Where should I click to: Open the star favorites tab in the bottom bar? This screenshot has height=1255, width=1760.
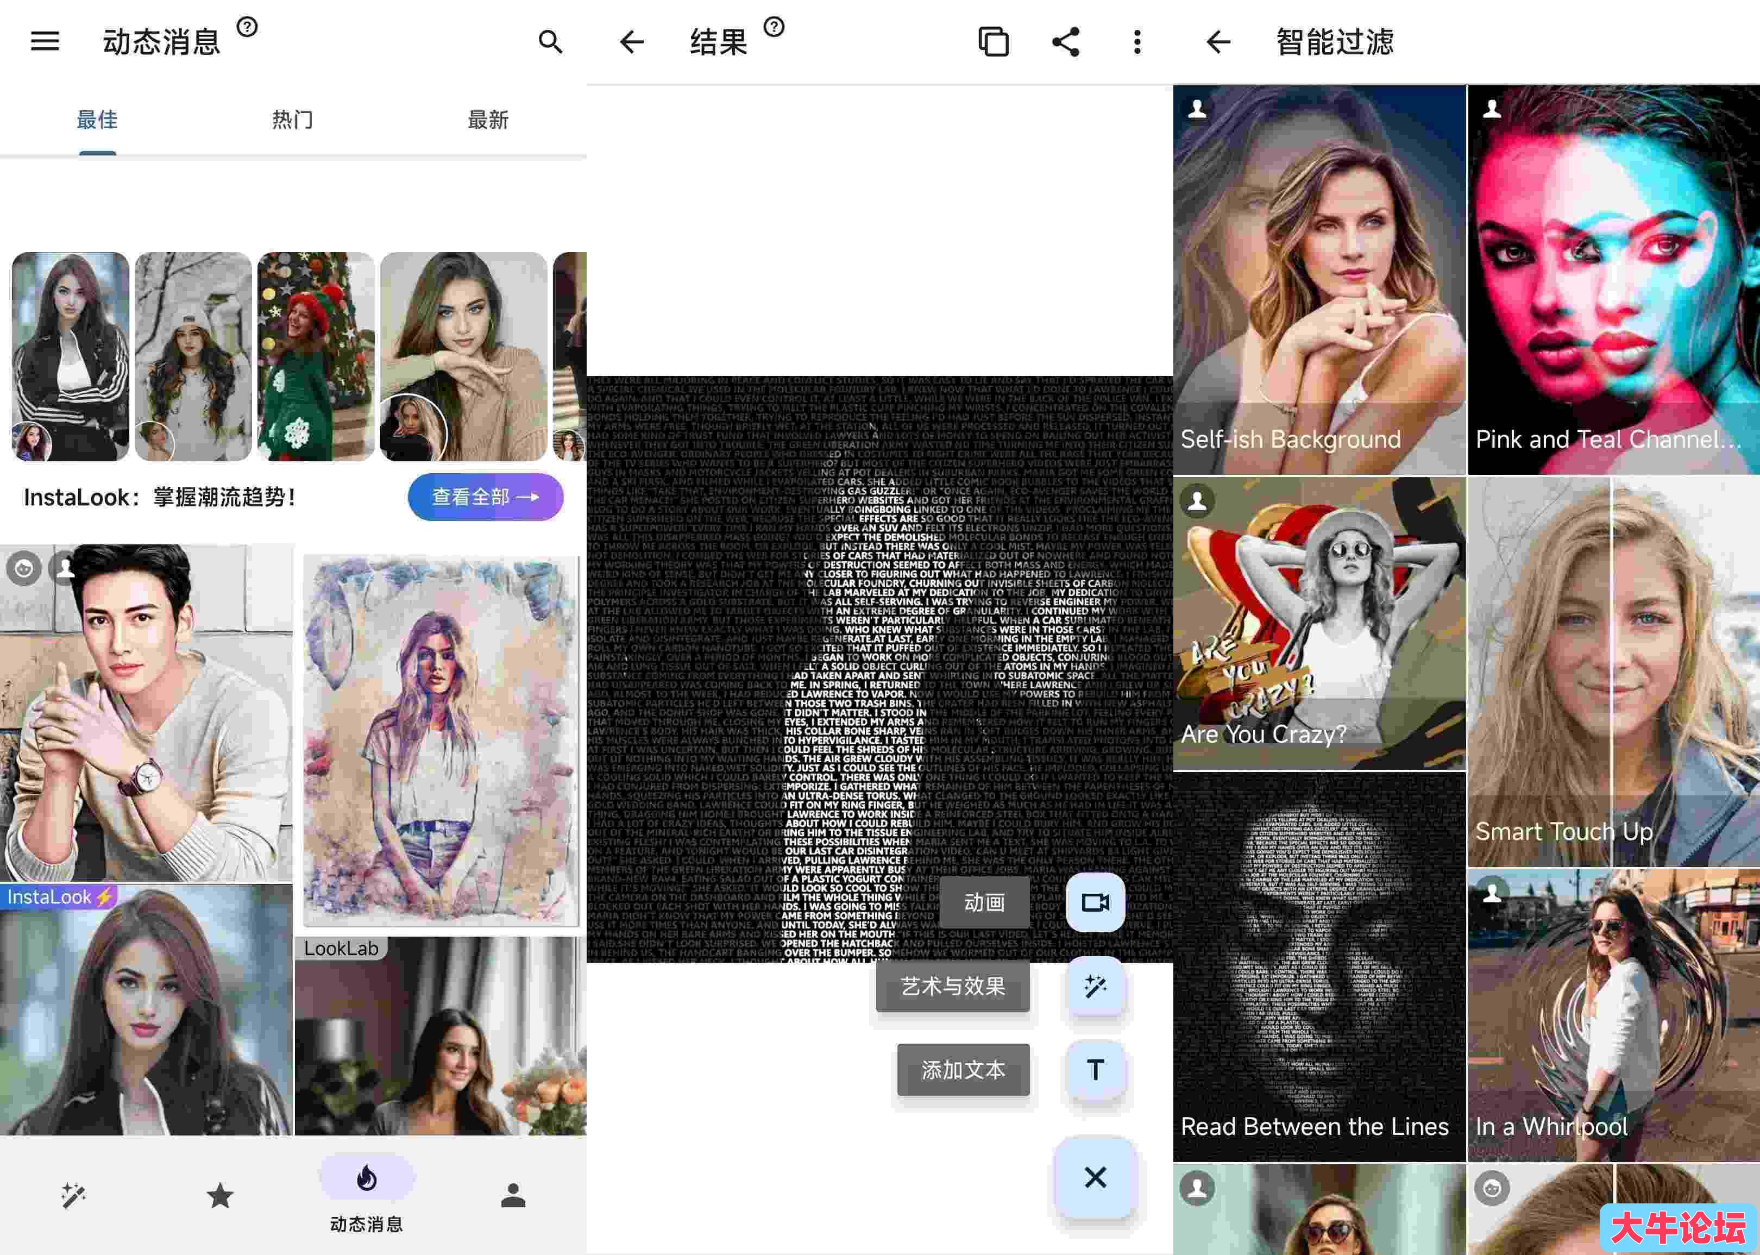pos(220,1195)
